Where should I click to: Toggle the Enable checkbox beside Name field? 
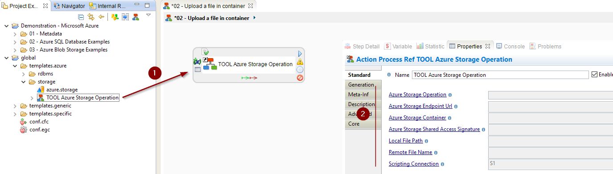pos(594,75)
